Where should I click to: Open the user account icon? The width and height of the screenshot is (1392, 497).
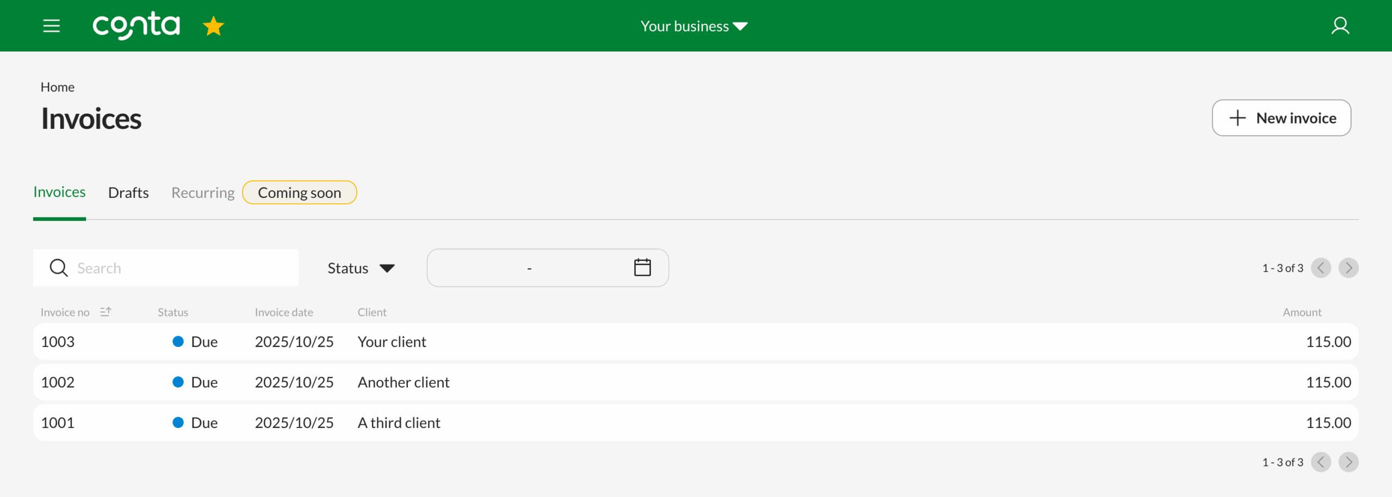pos(1340,25)
